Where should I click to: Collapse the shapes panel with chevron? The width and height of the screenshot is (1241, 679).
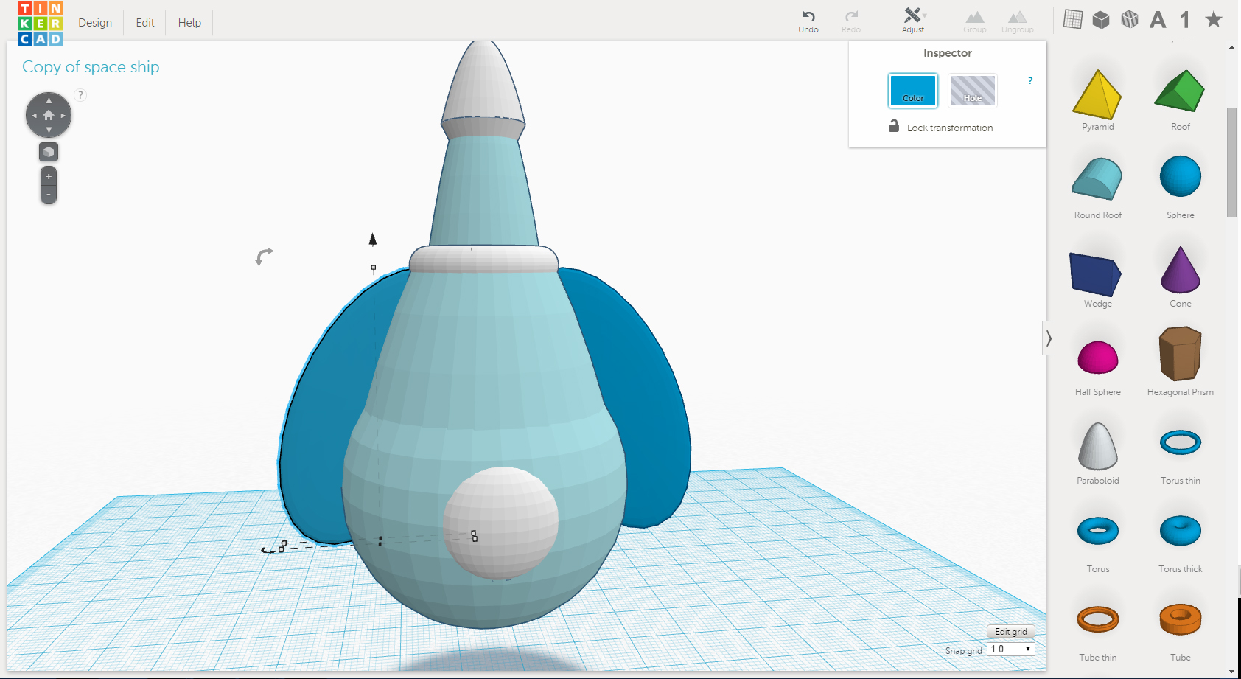[x=1048, y=338]
